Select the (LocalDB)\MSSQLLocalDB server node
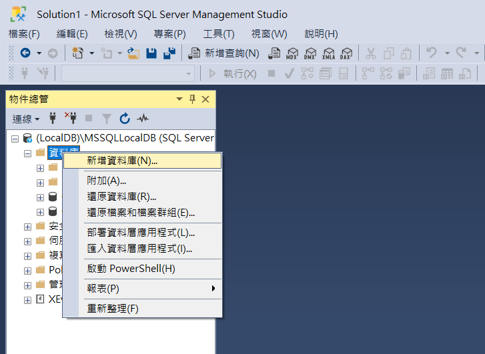The image size is (485, 354). 125,138
